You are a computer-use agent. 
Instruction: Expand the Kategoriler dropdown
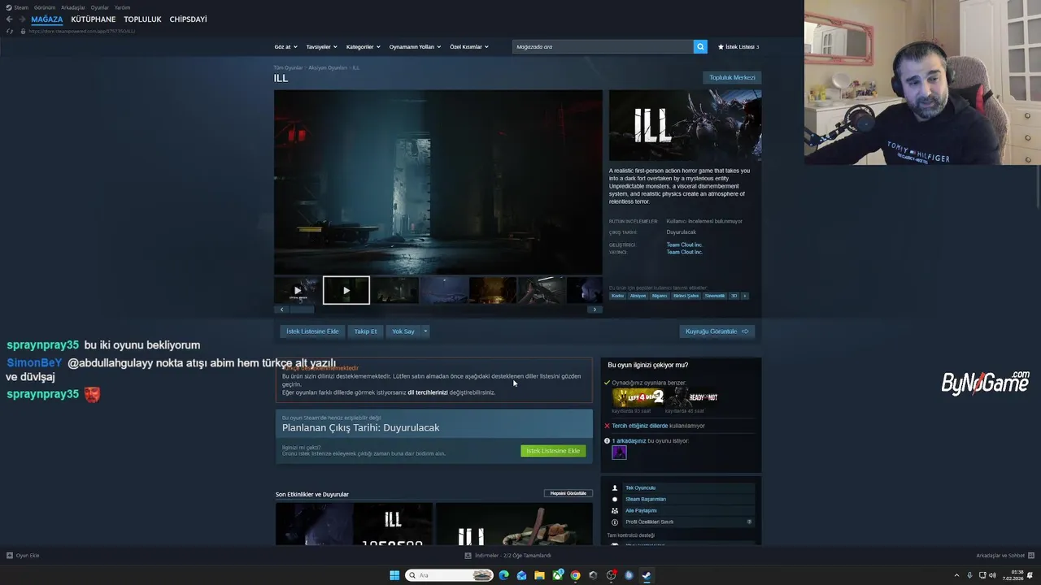pos(363,47)
